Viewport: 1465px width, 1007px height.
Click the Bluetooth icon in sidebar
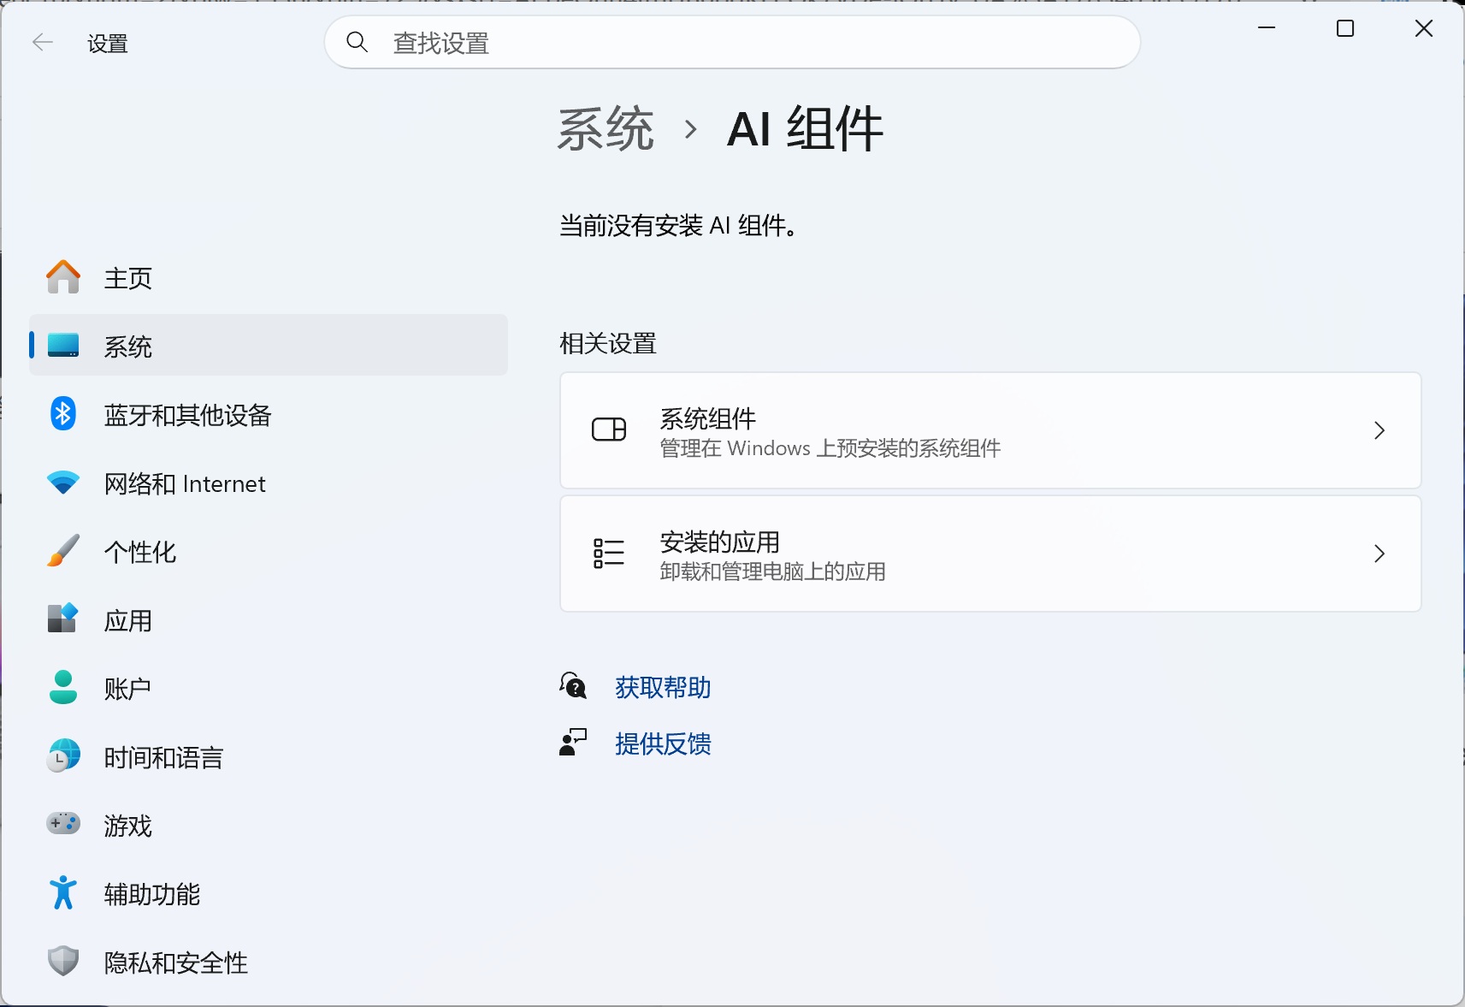click(x=63, y=414)
